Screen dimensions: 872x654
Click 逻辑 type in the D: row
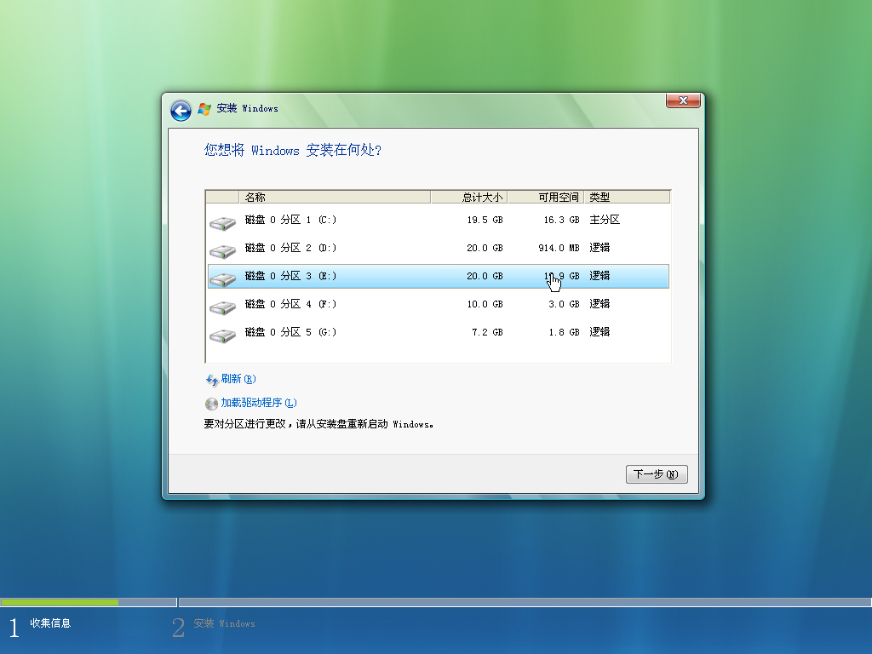[599, 248]
